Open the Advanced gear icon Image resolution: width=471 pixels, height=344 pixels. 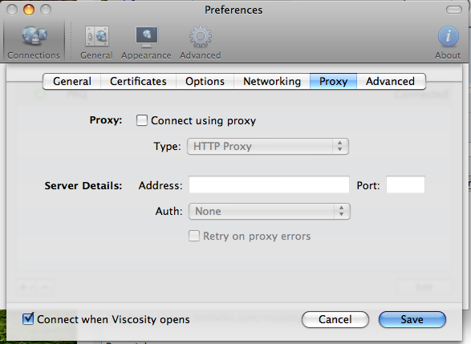201,37
